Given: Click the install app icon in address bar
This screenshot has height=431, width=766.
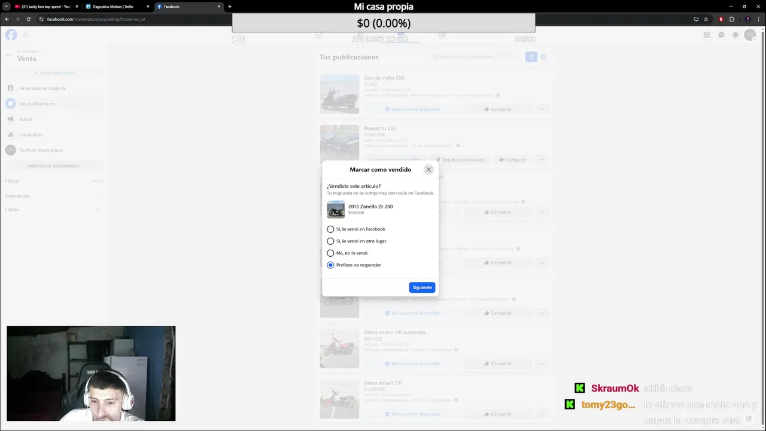Looking at the screenshot, I should (x=696, y=19).
